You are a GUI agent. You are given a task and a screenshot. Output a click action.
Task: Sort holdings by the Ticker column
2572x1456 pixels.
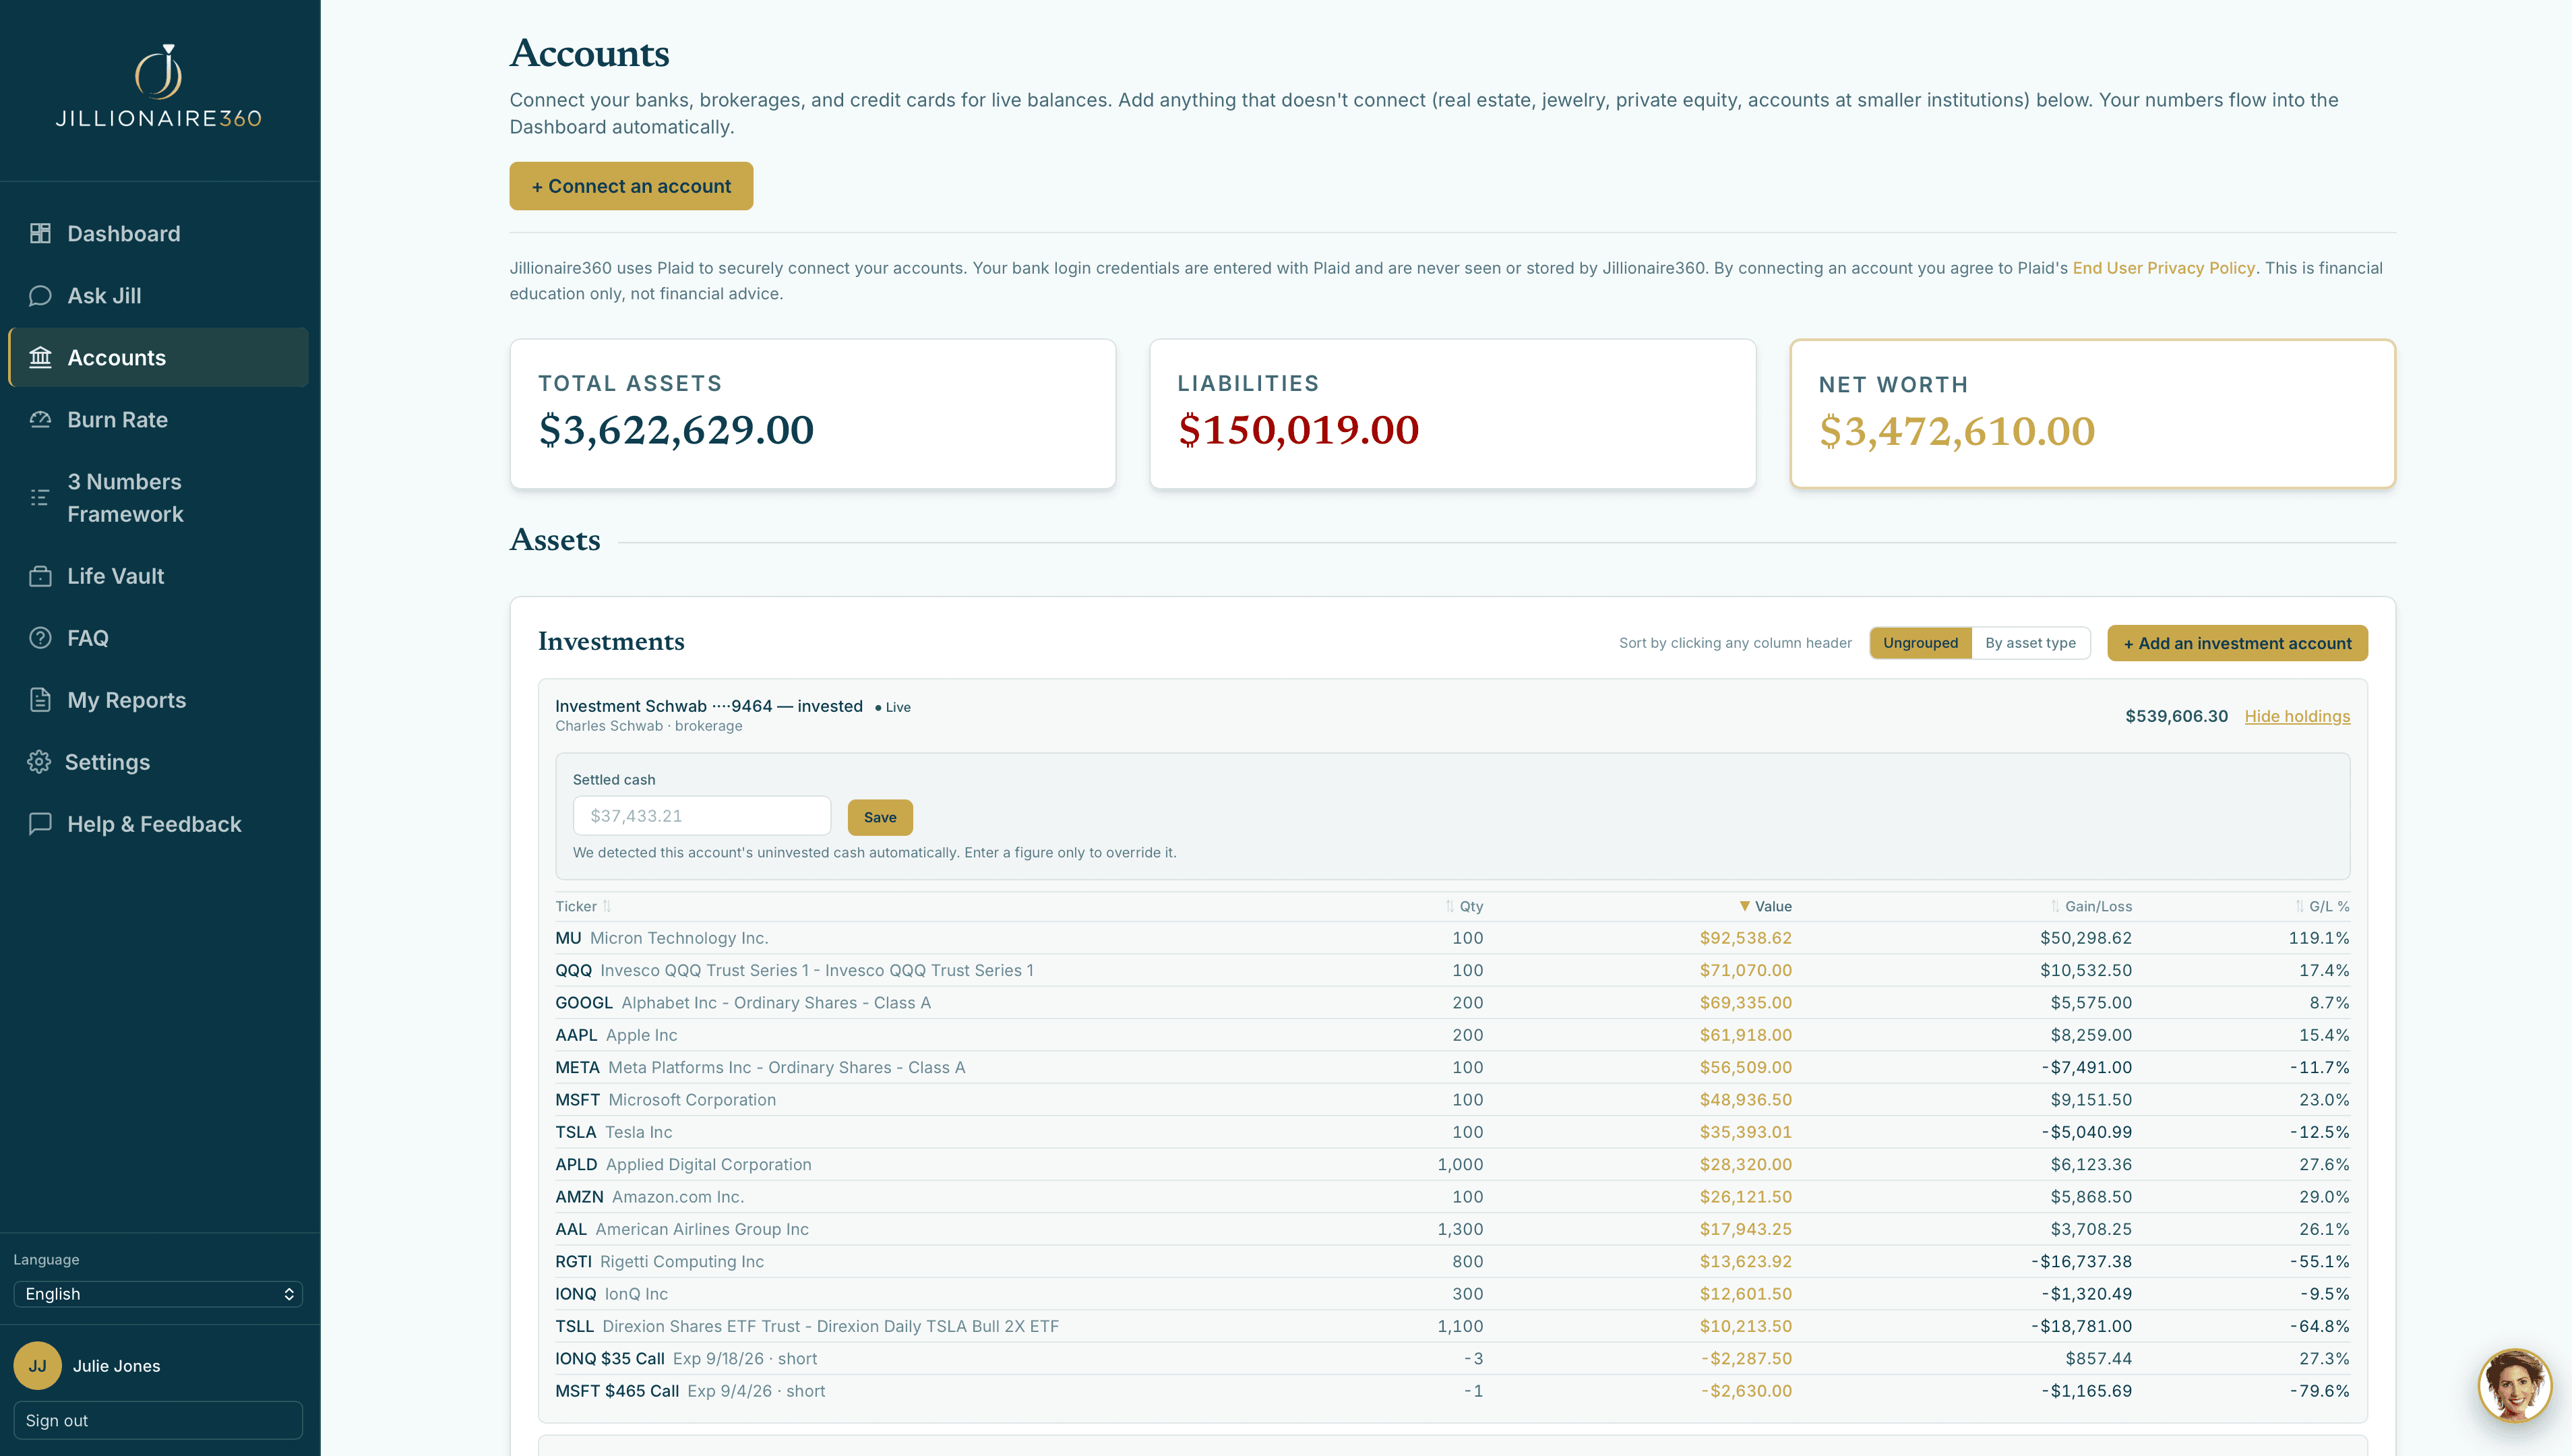pos(583,906)
